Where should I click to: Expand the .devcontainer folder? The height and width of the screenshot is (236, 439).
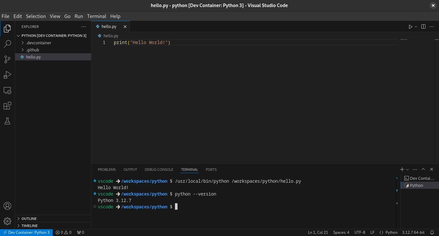pyautogui.click(x=38, y=43)
